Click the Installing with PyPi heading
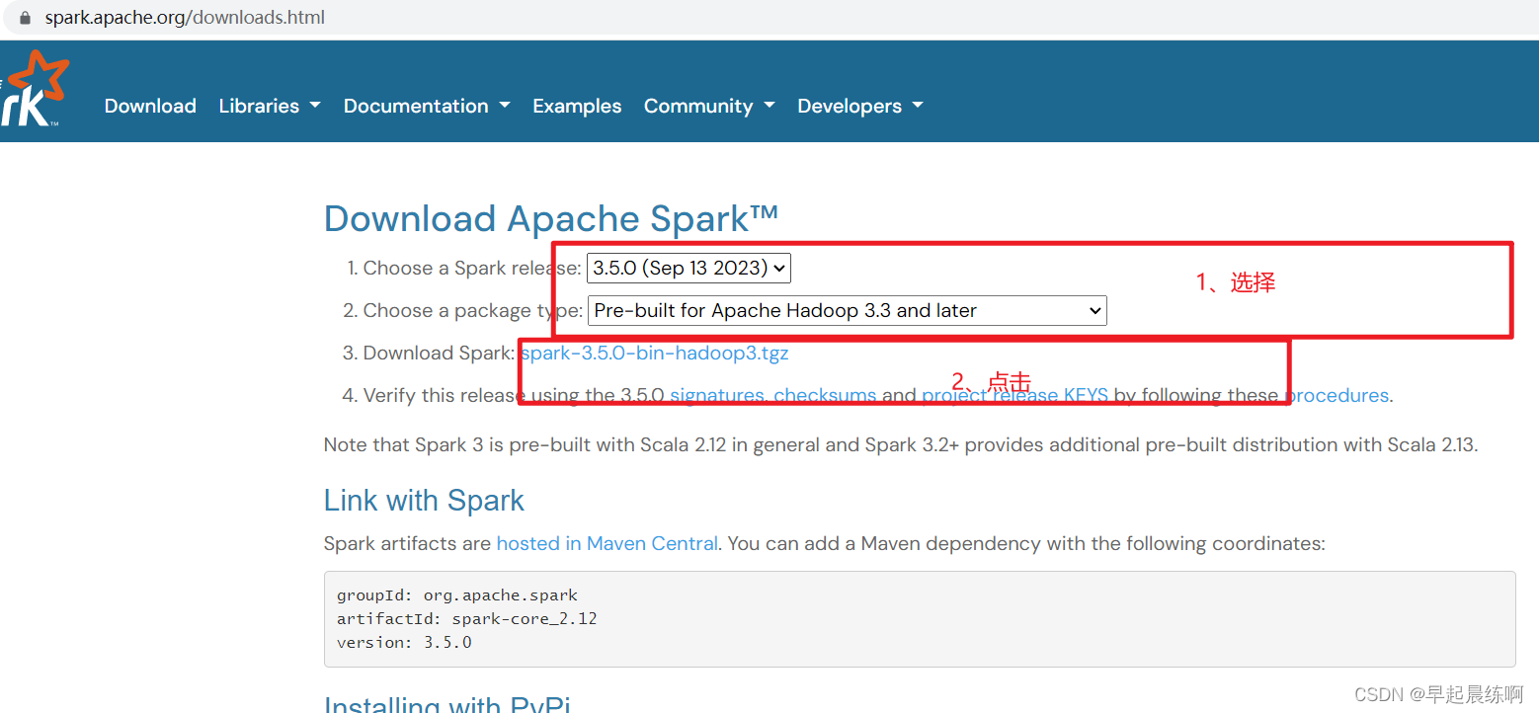The width and height of the screenshot is (1539, 713). click(447, 704)
